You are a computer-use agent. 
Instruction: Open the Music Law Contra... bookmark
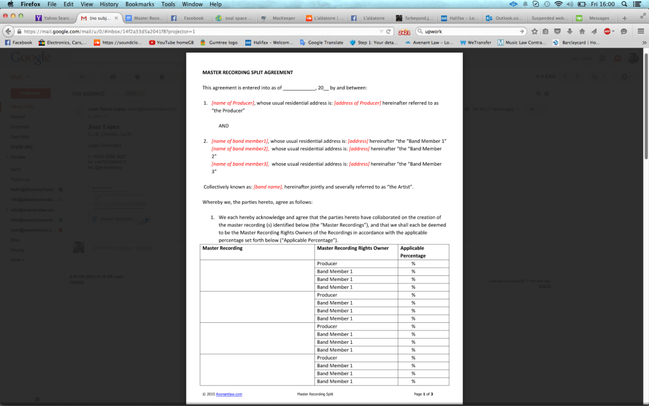(x=522, y=43)
